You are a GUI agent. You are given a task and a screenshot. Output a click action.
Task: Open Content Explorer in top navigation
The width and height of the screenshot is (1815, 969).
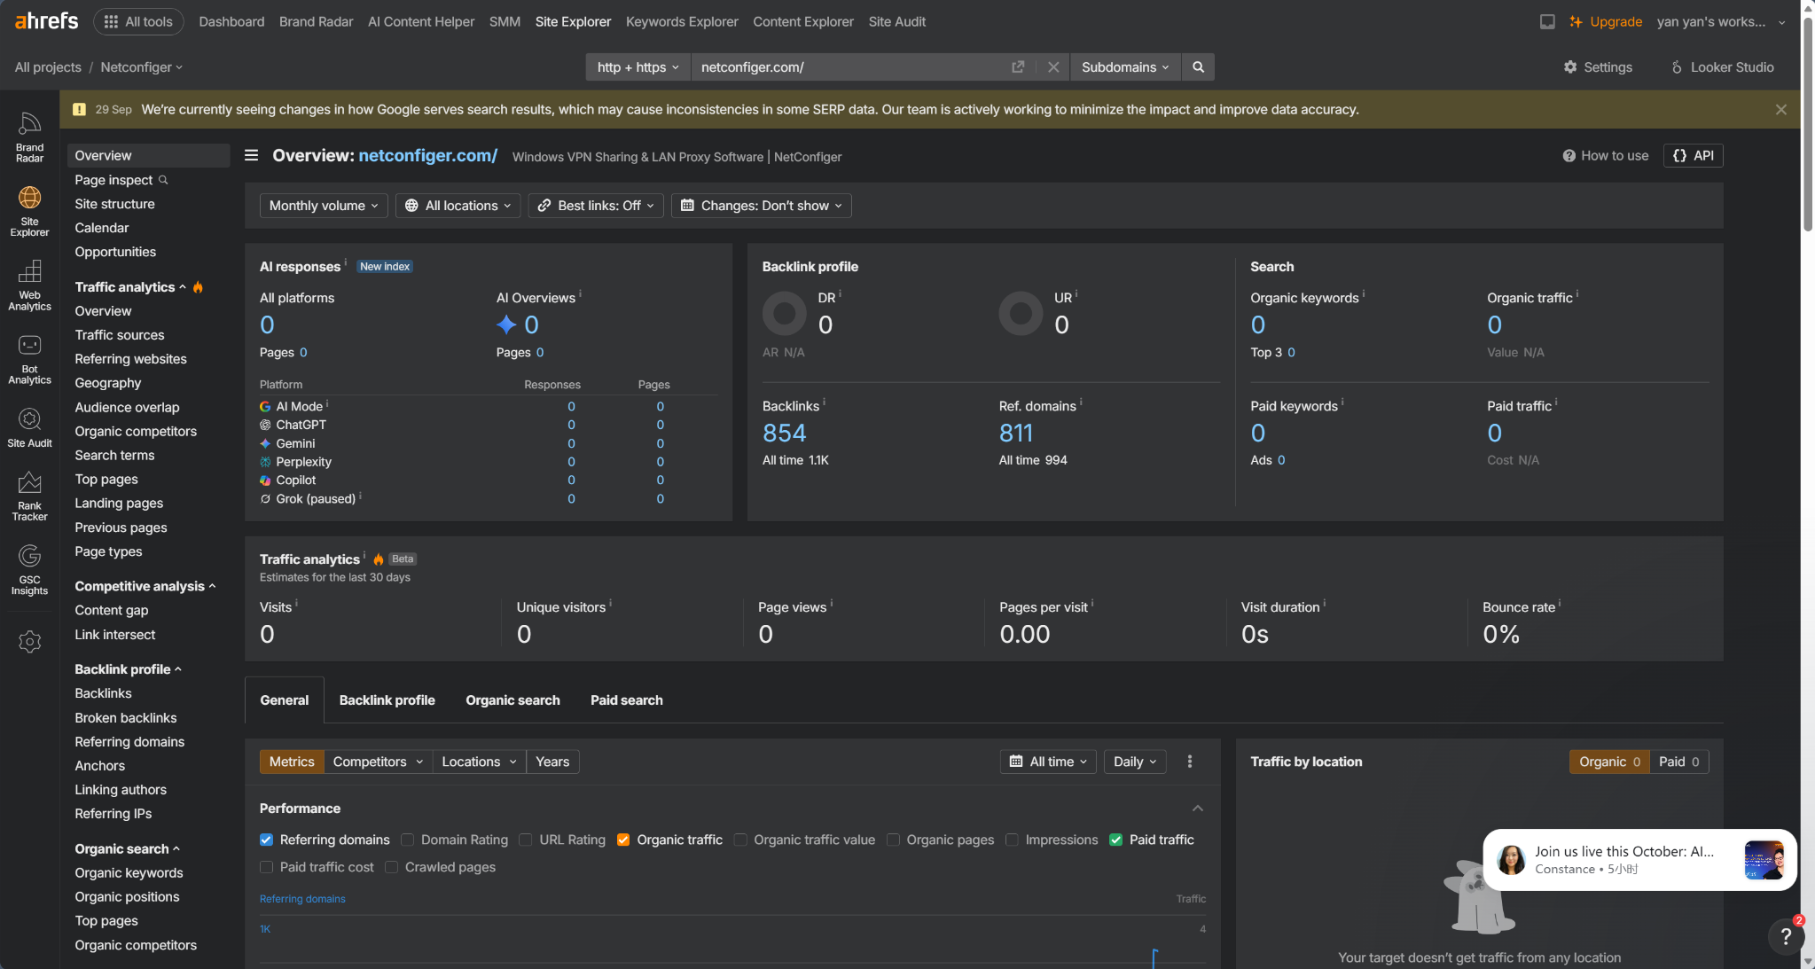803,21
